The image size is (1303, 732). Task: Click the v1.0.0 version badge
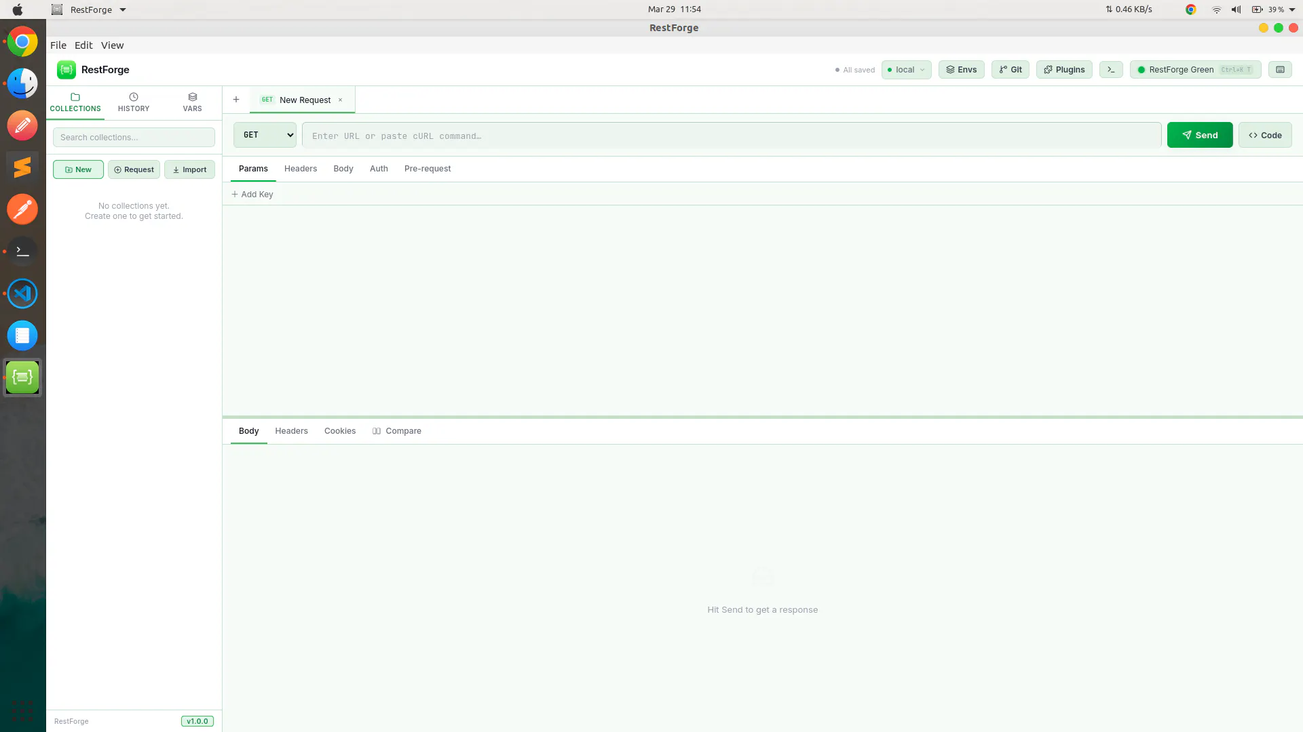(197, 721)
